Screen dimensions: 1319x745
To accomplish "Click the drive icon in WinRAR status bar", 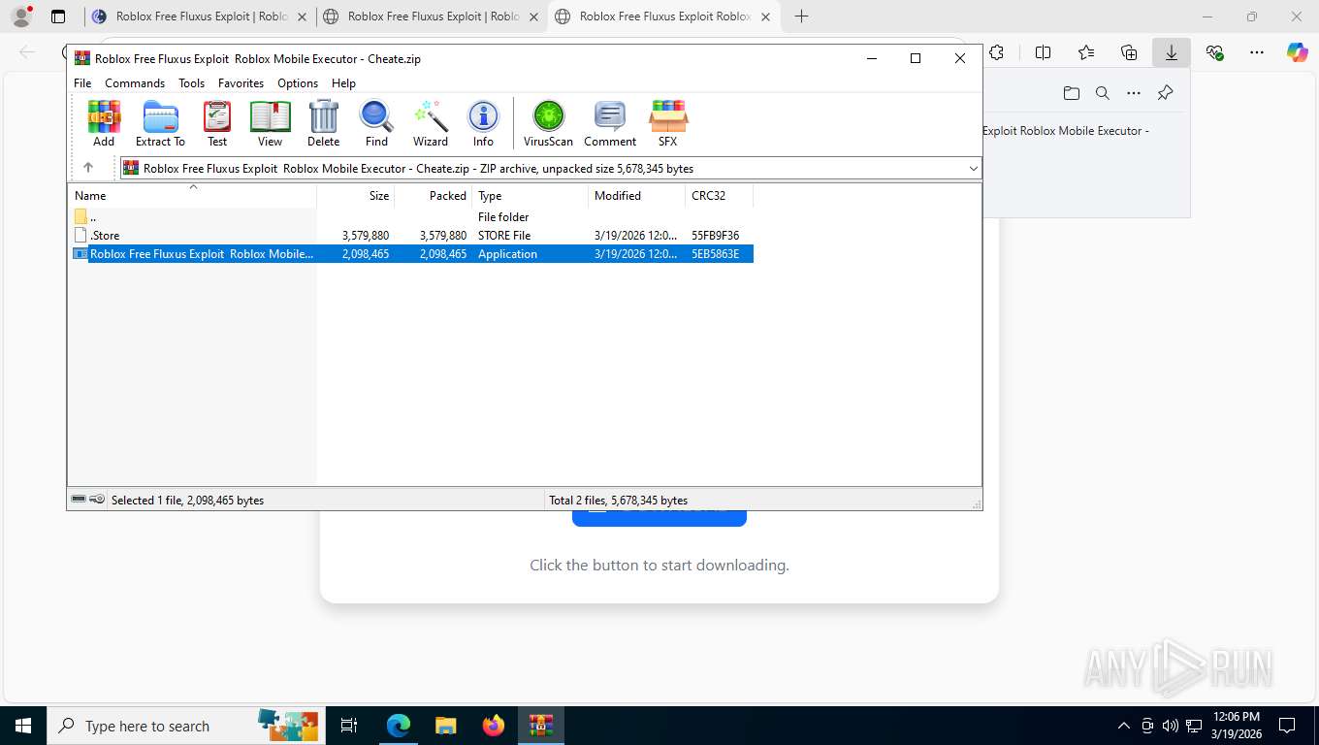I will (79, 500).
